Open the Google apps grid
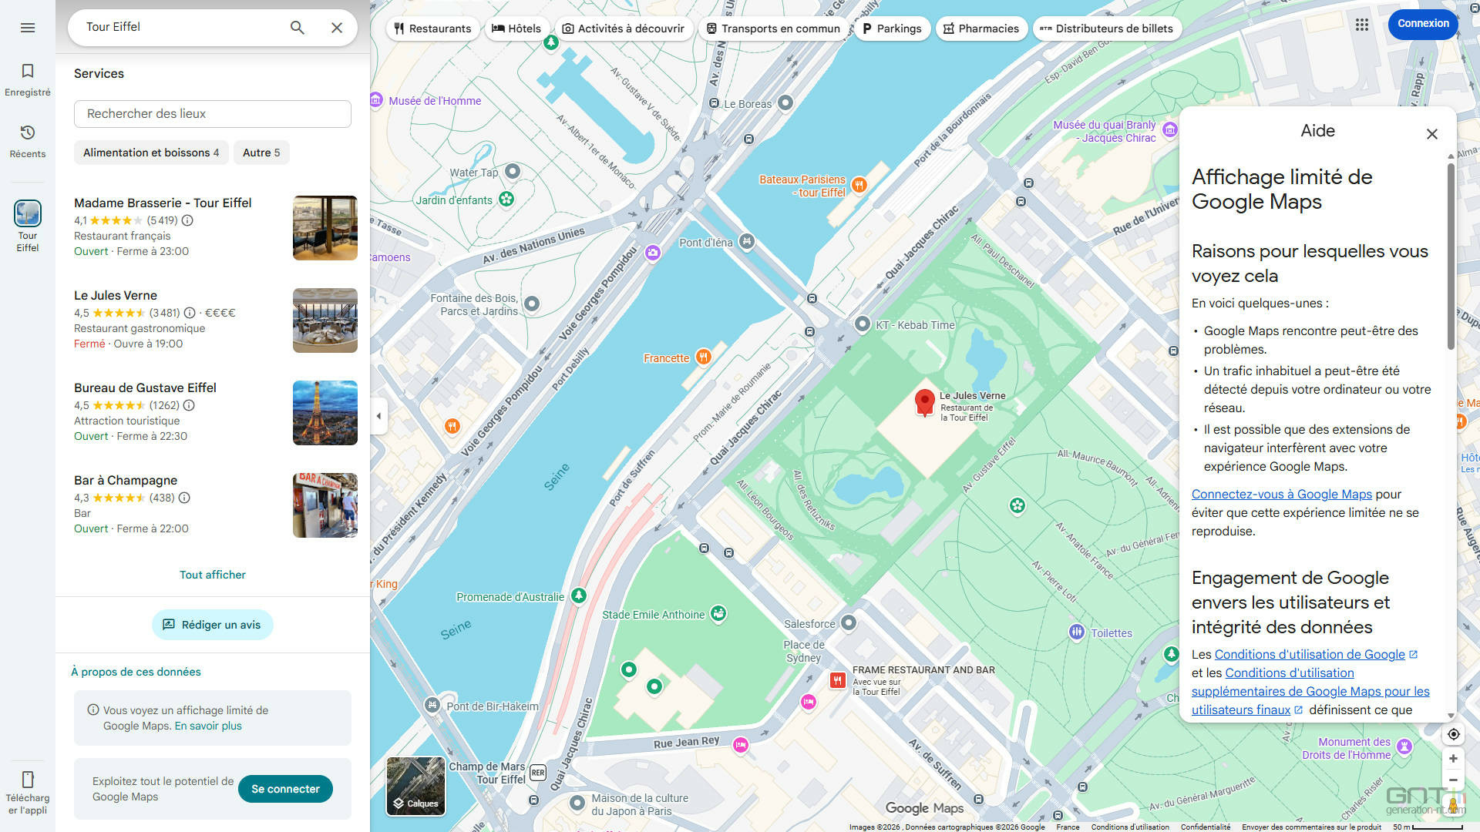This screenshot has width=1480, height=832. pos(1362,25)
